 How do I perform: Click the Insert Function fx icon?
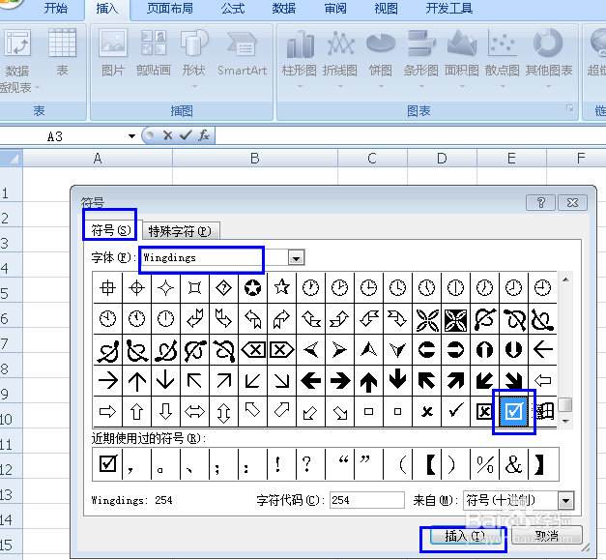click(204, 135)
